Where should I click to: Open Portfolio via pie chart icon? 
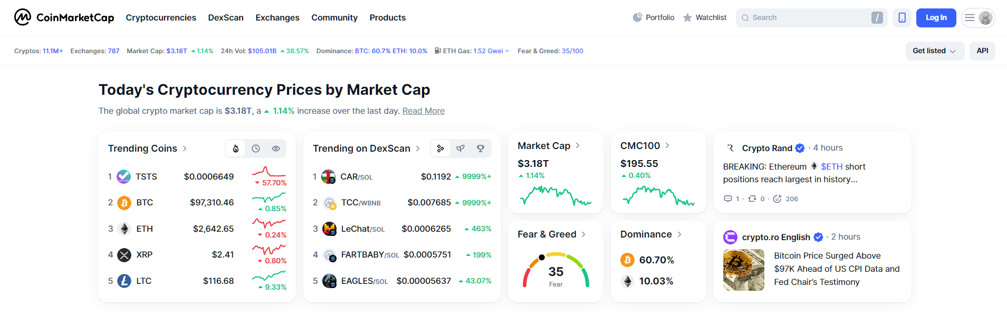637,17
